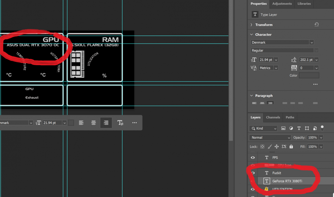Switch to the Adjustments tab
334x197 pixels.
point(282,4)
